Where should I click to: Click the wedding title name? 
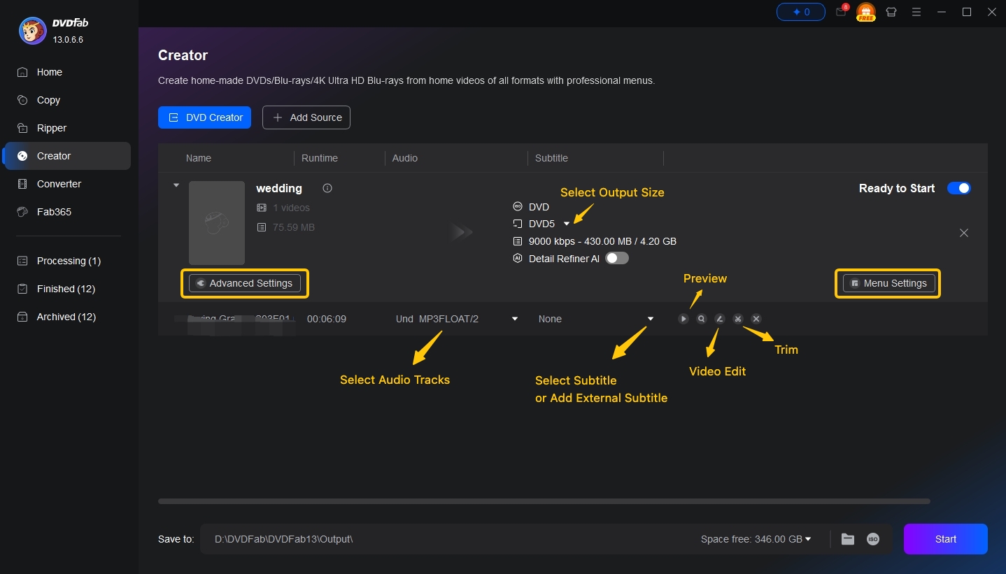279,188
